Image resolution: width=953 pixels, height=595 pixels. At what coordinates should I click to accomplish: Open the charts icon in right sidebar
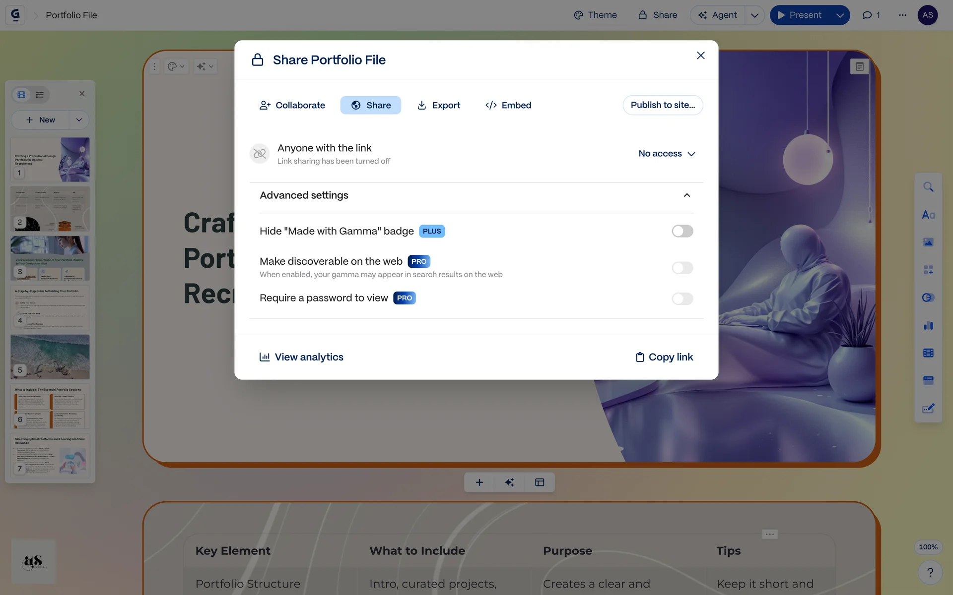[928, 325]
